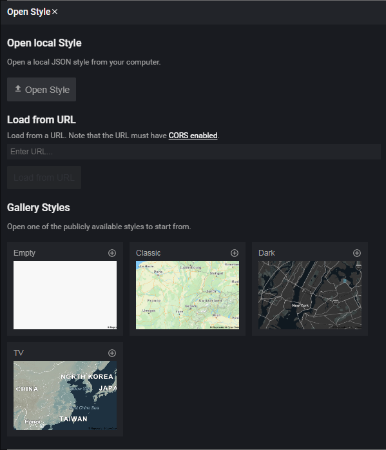Click the 'Gallery Styles' heading
Image resolution: width=386 pixels, height=450 pixels.
tap(39, 207)
